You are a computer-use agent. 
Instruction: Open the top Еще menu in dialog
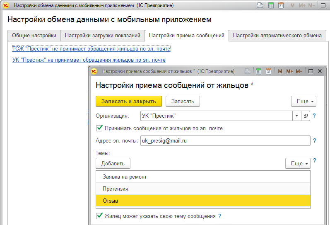(304, 102)
